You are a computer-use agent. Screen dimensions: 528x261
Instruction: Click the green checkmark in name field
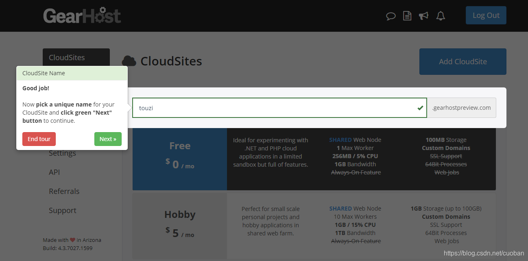pos(420,108)
